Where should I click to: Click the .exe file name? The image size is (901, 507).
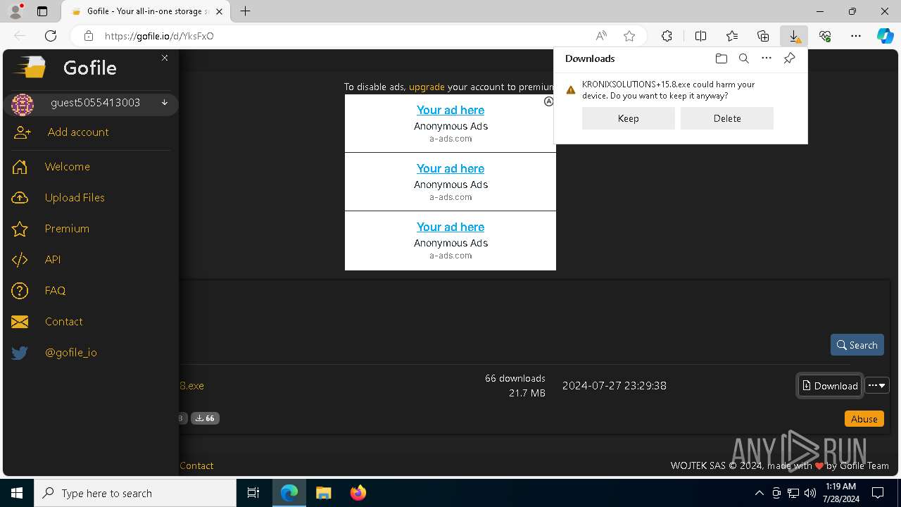point(191,386)
